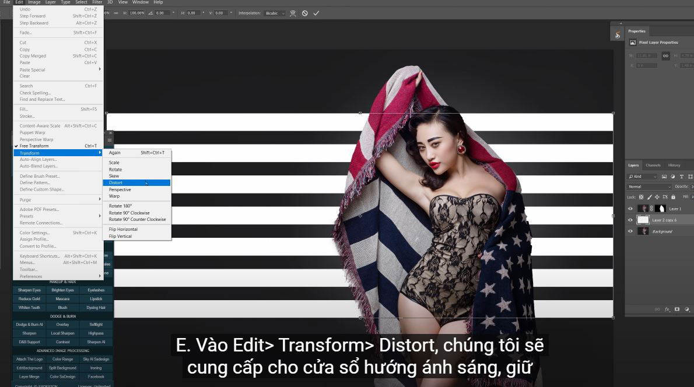
Task: Expand the Preferences submenu
Action: tap(58, 276)
